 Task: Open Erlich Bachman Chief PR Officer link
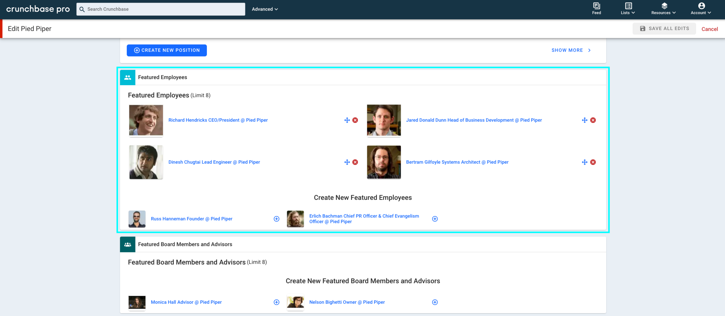click(x=364, y=219)
